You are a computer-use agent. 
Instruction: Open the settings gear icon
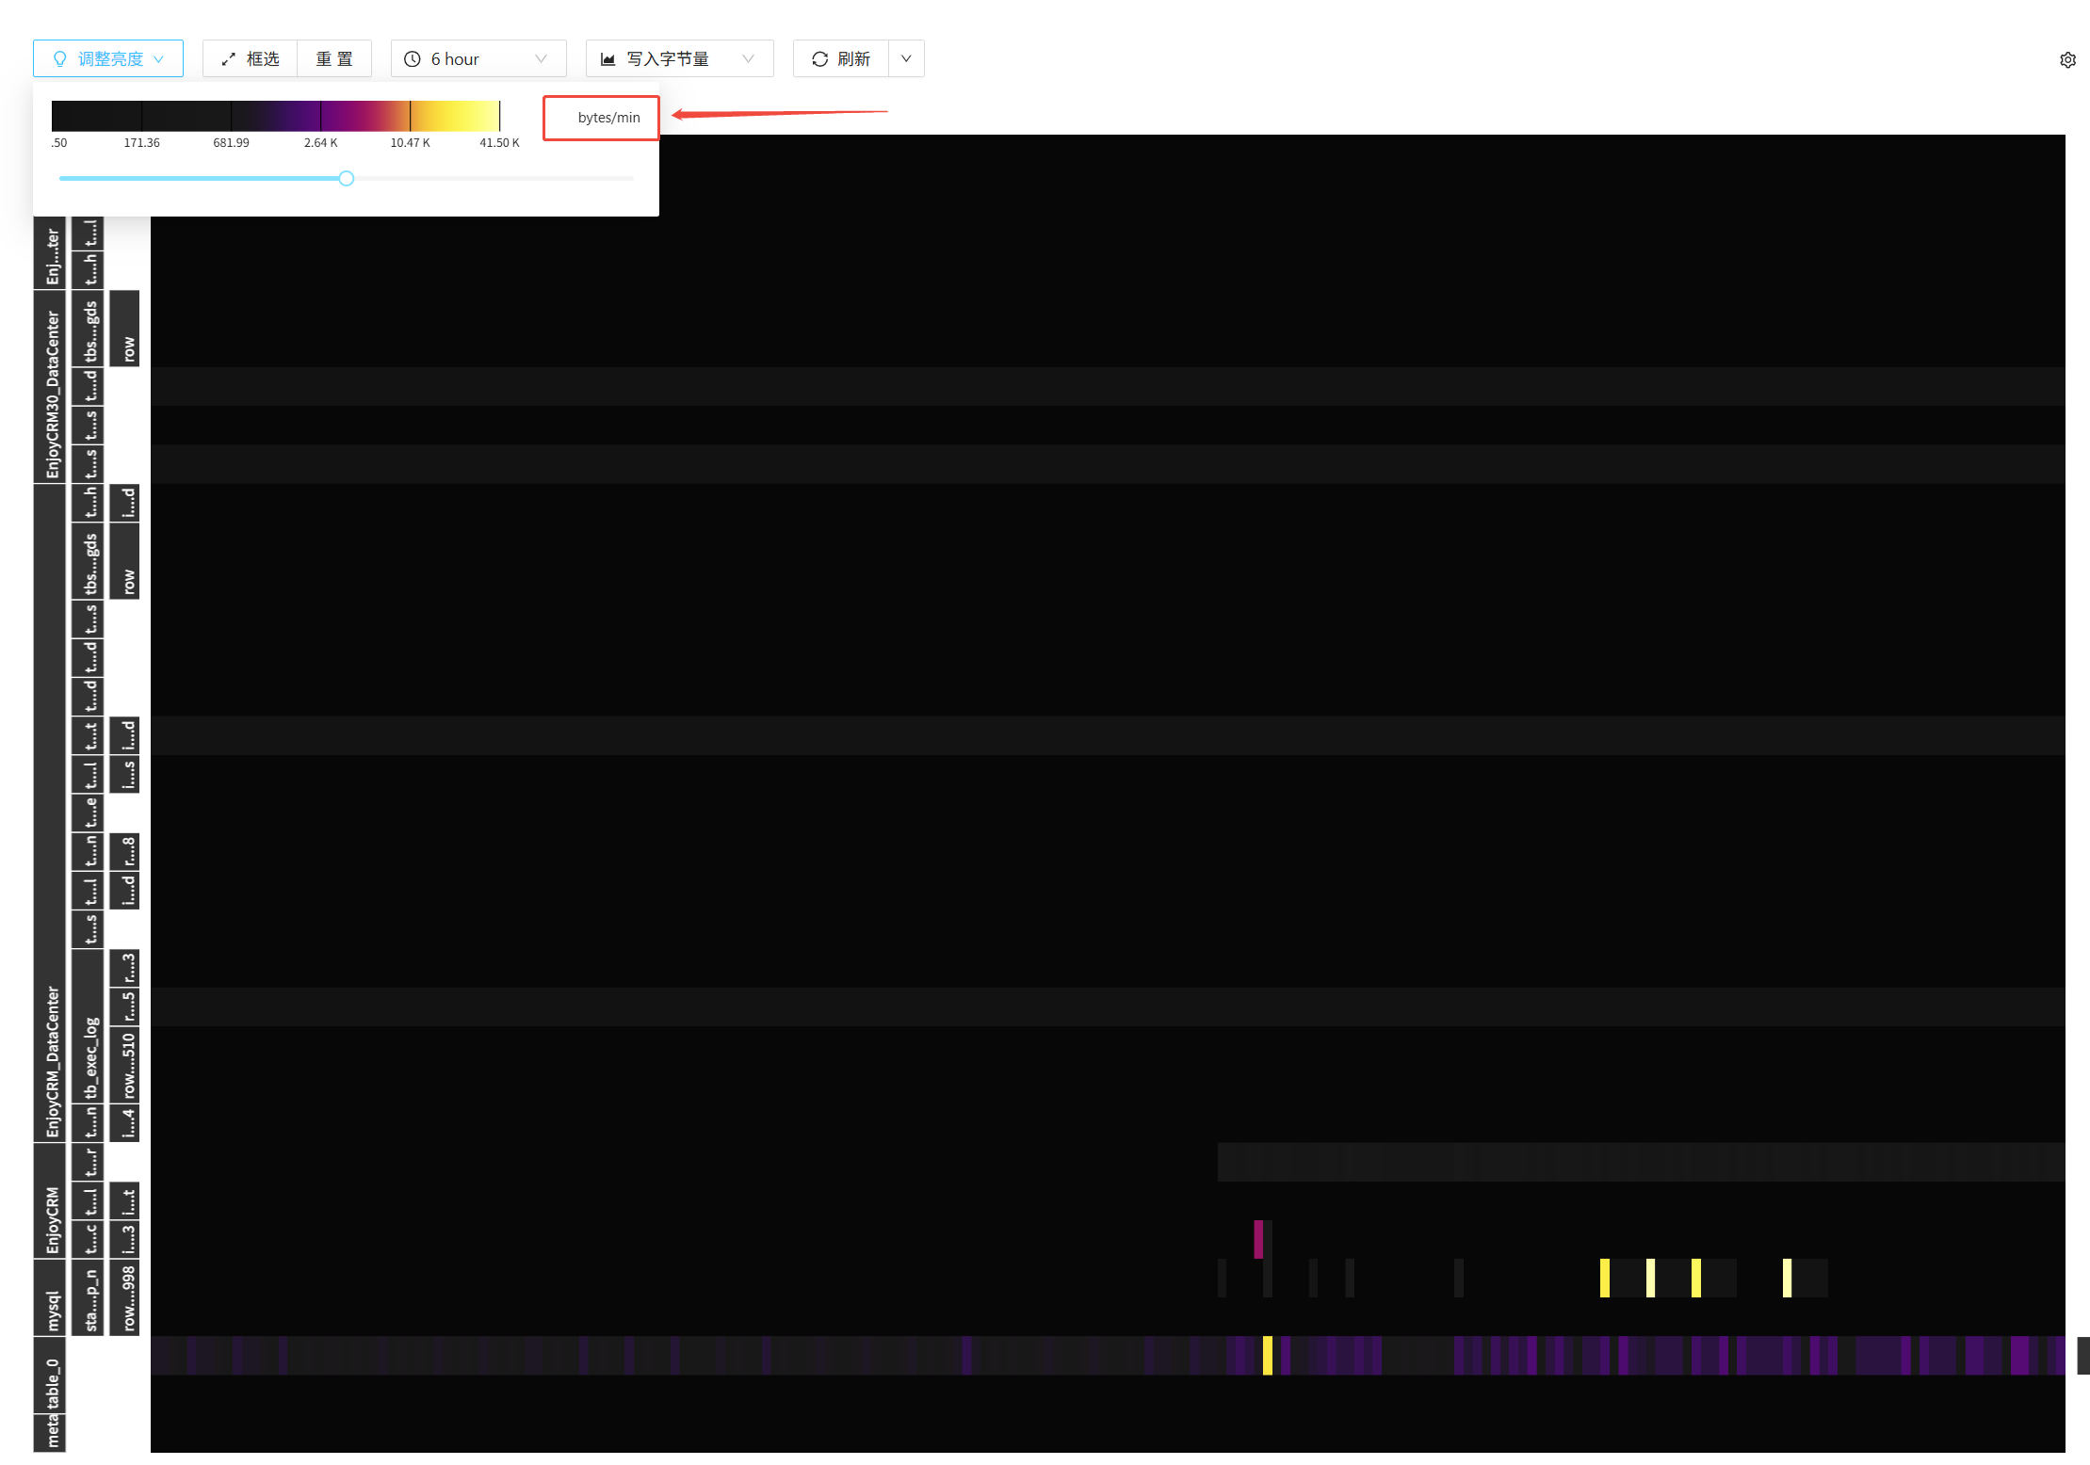(x=2067, y=60)
